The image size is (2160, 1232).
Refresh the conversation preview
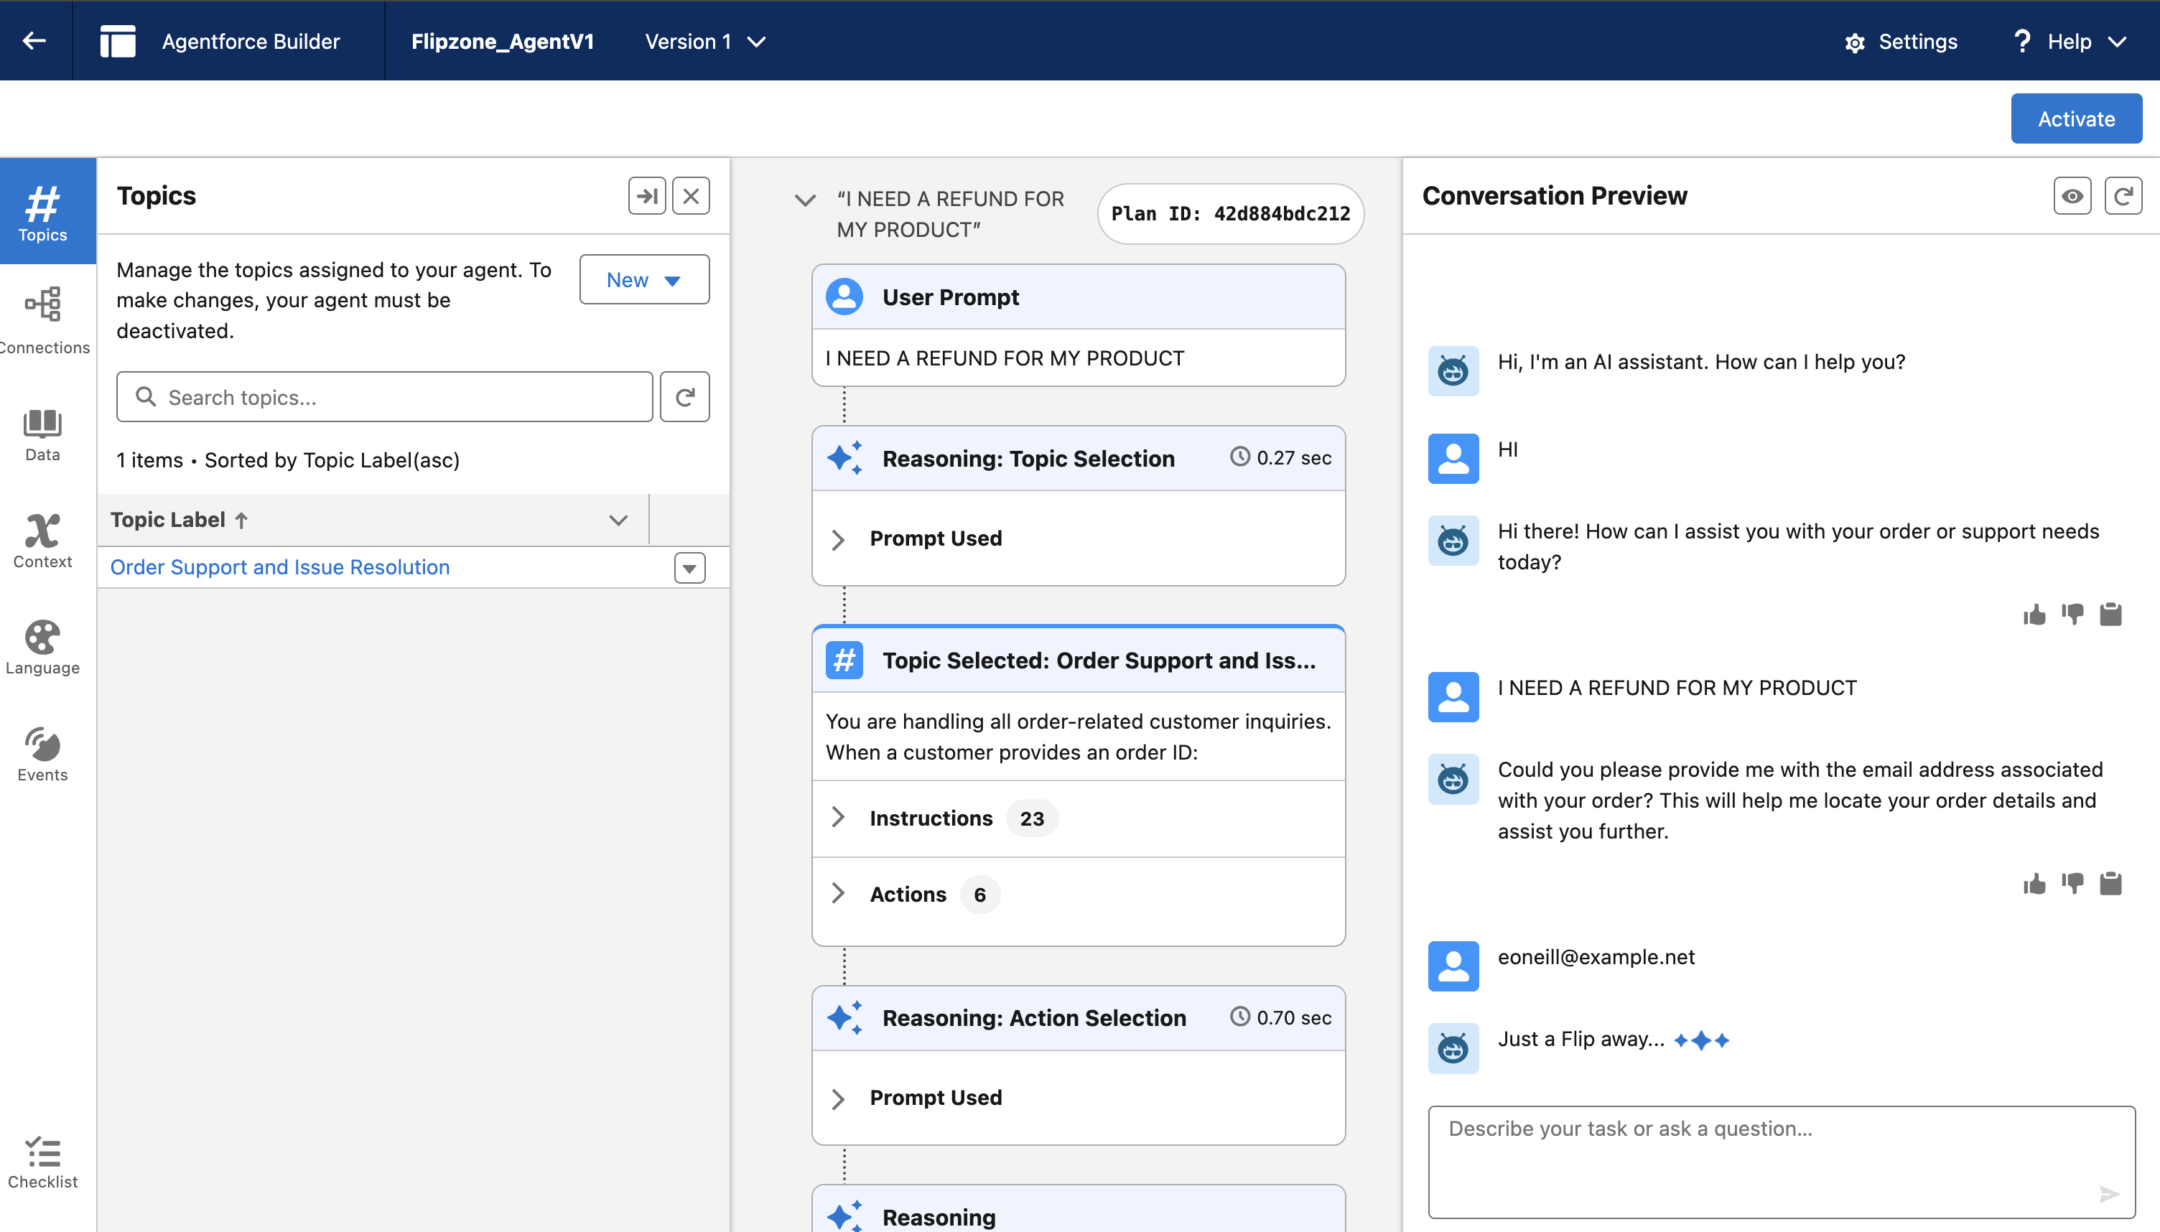click(x=2122, y=196)
